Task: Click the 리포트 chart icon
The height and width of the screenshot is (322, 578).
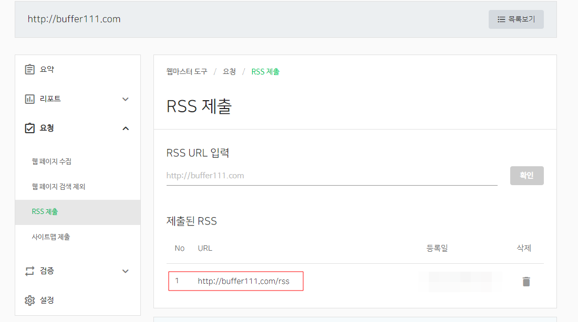Action: 30,99
